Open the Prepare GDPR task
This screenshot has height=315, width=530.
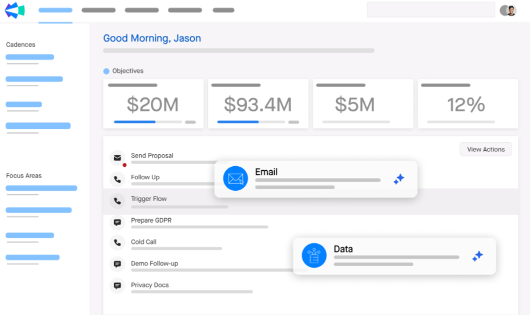(x=151, y=220)
